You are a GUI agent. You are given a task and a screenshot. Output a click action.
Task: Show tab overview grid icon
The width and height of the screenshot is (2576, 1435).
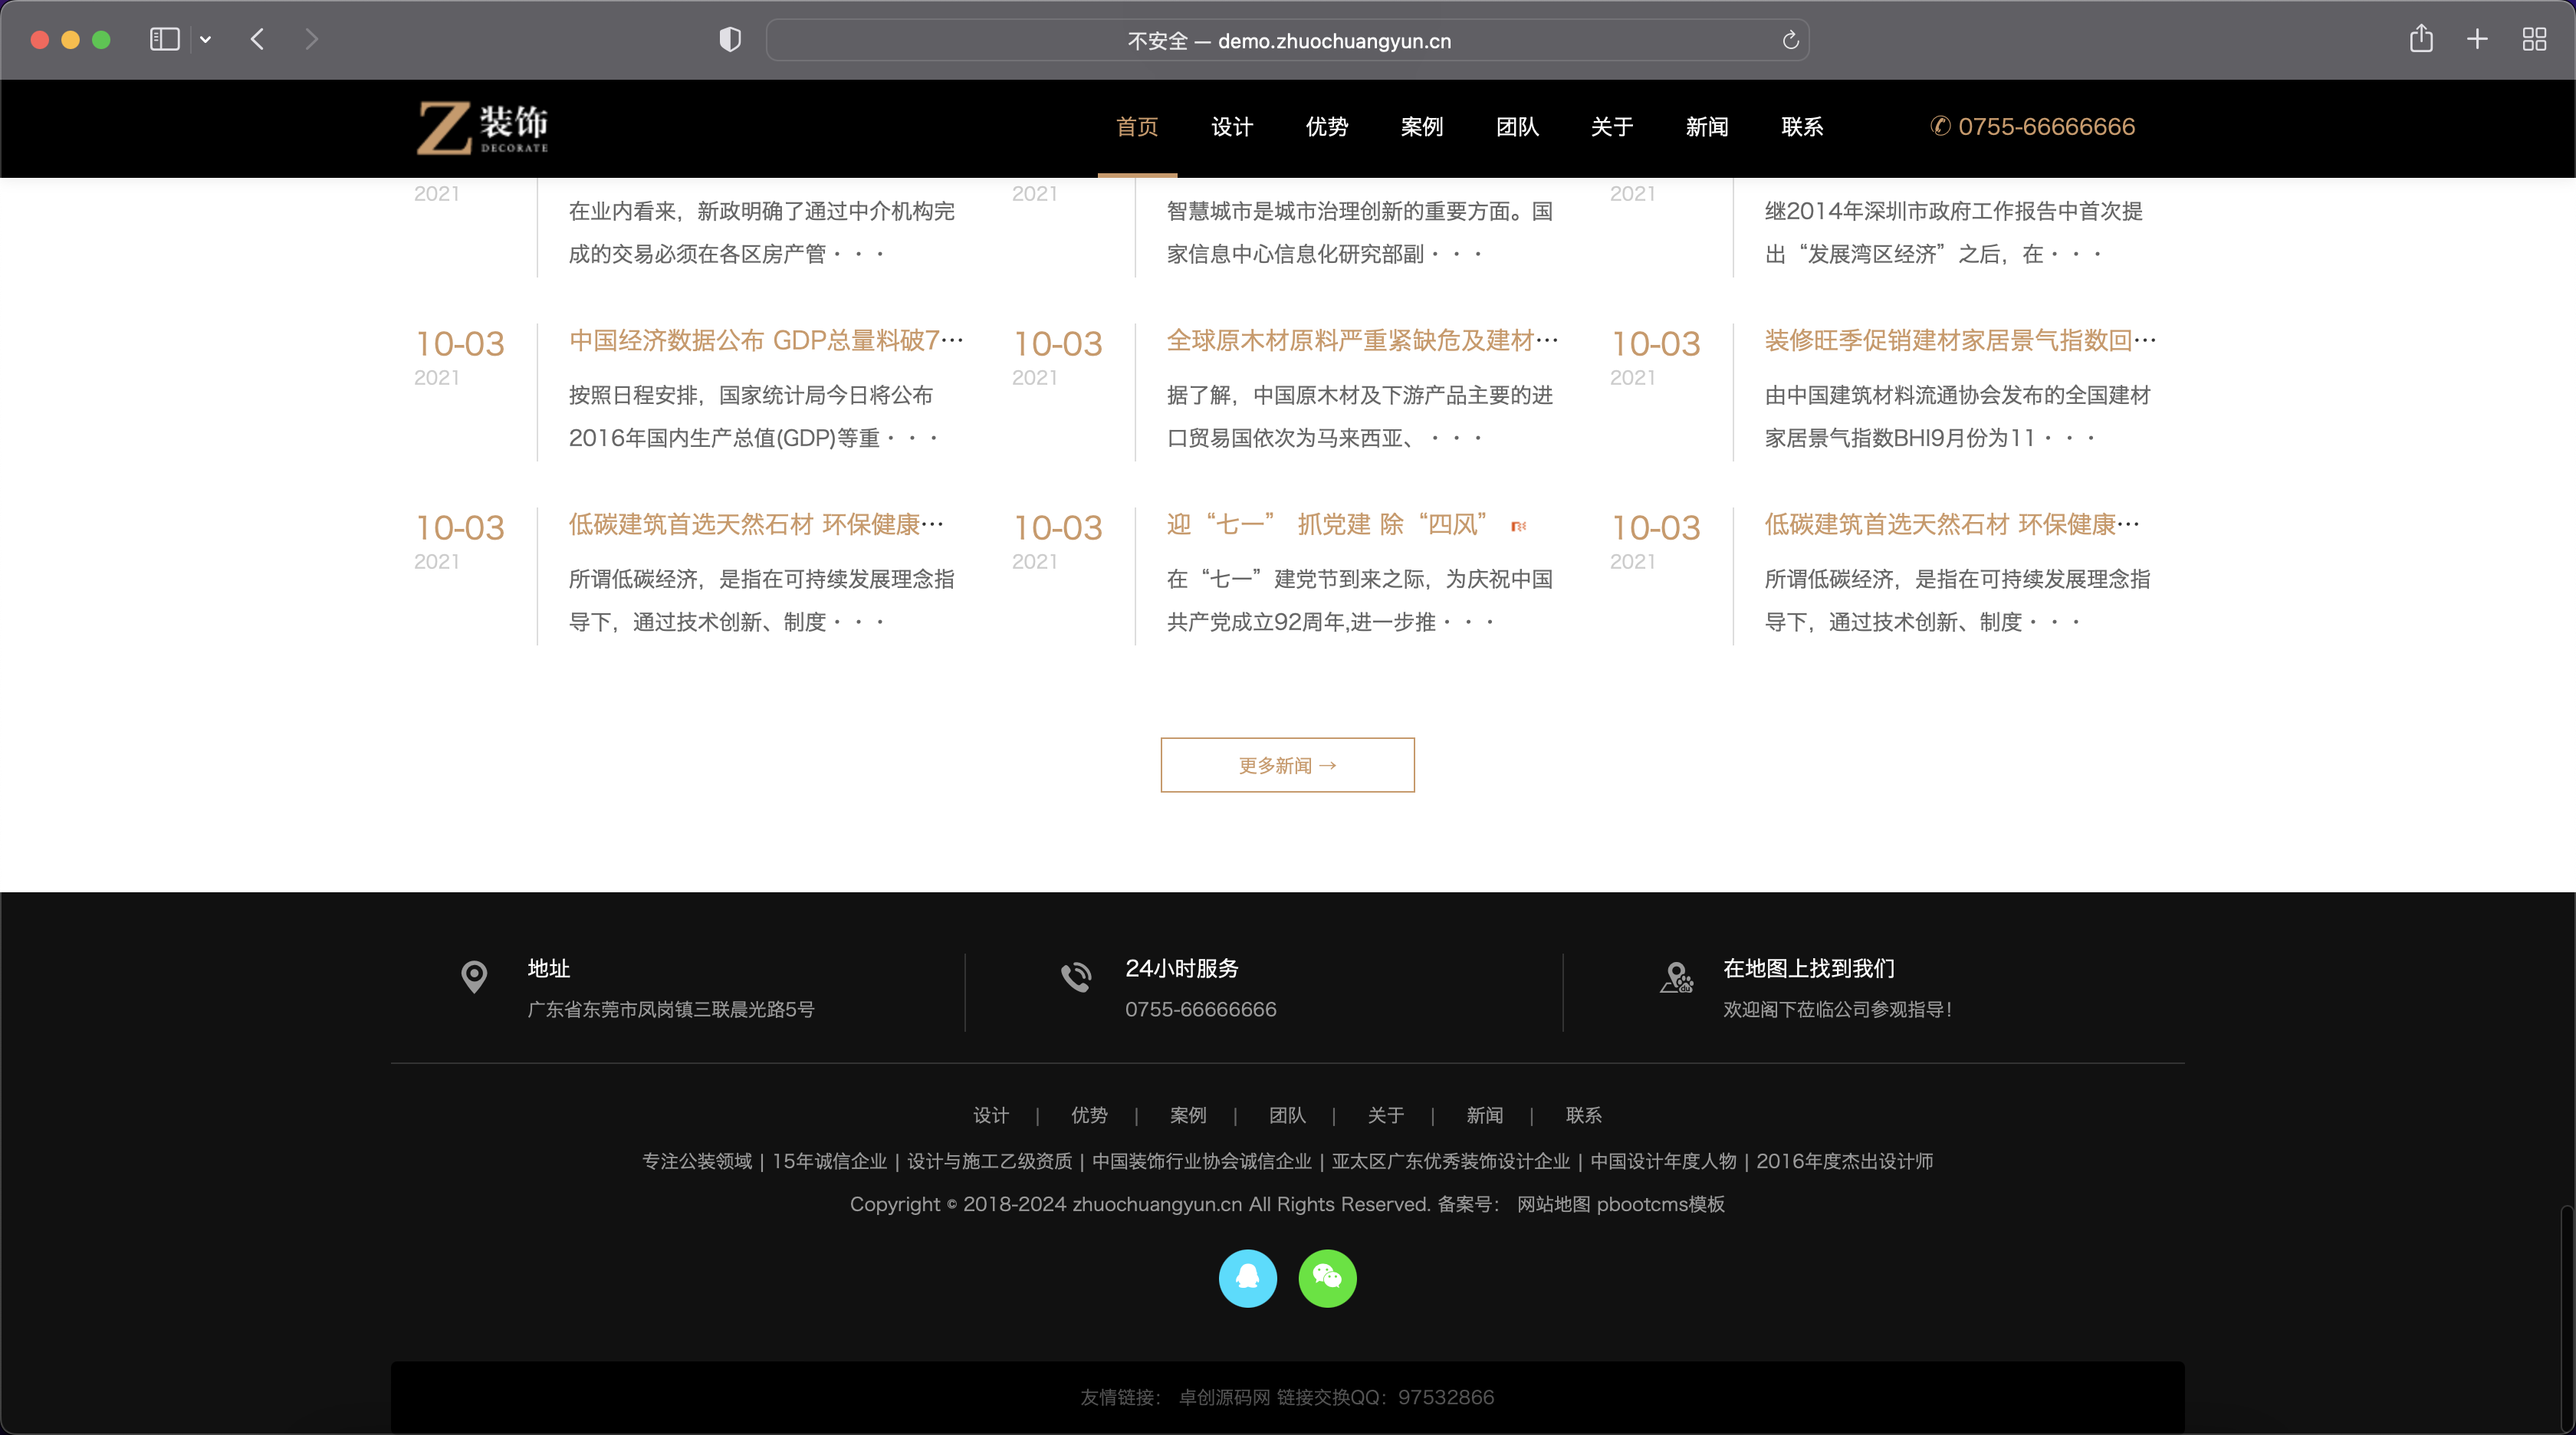pyautogui.click(x=2534, y=40)
